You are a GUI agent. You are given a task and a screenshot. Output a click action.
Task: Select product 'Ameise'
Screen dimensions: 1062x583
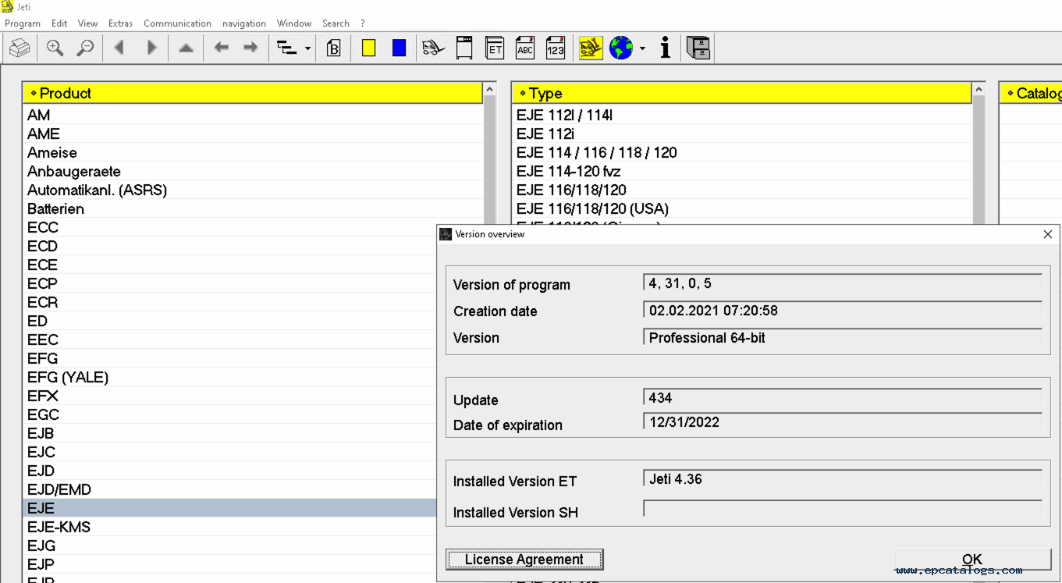253,152
